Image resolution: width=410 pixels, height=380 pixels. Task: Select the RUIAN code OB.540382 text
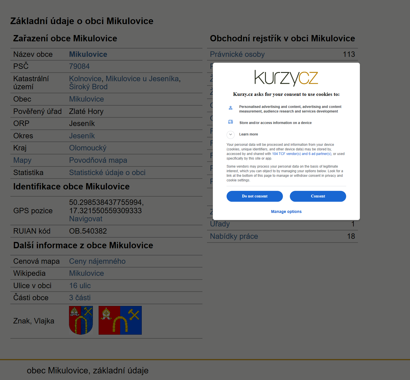(x=88, y=231)
